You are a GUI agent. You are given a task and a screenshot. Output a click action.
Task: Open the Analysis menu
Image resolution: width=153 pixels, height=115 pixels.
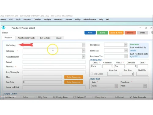coord(47,19)
